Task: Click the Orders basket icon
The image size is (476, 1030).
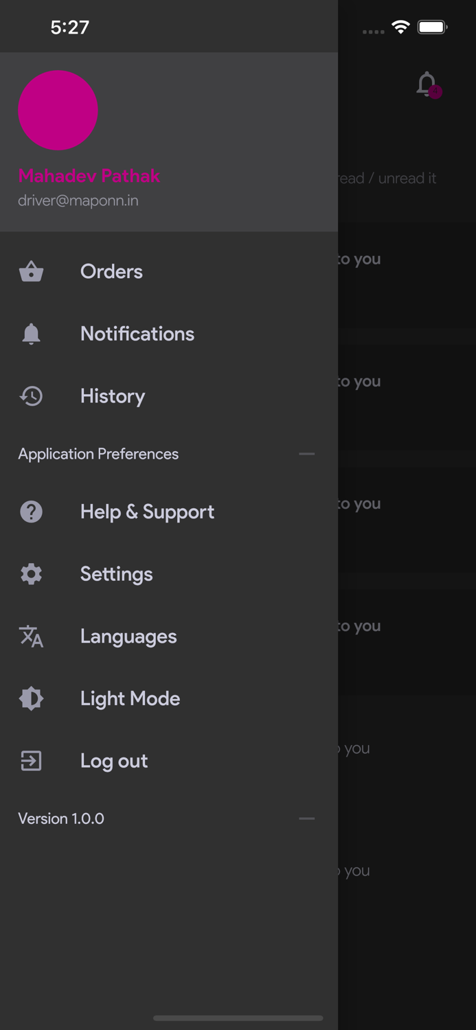Action: coord(31,272)
